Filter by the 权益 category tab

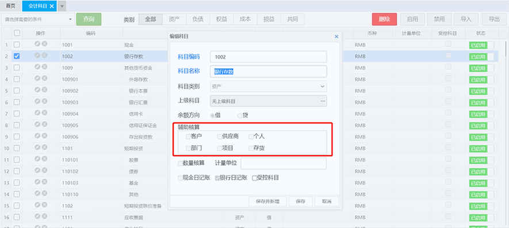tap(221, 19)
